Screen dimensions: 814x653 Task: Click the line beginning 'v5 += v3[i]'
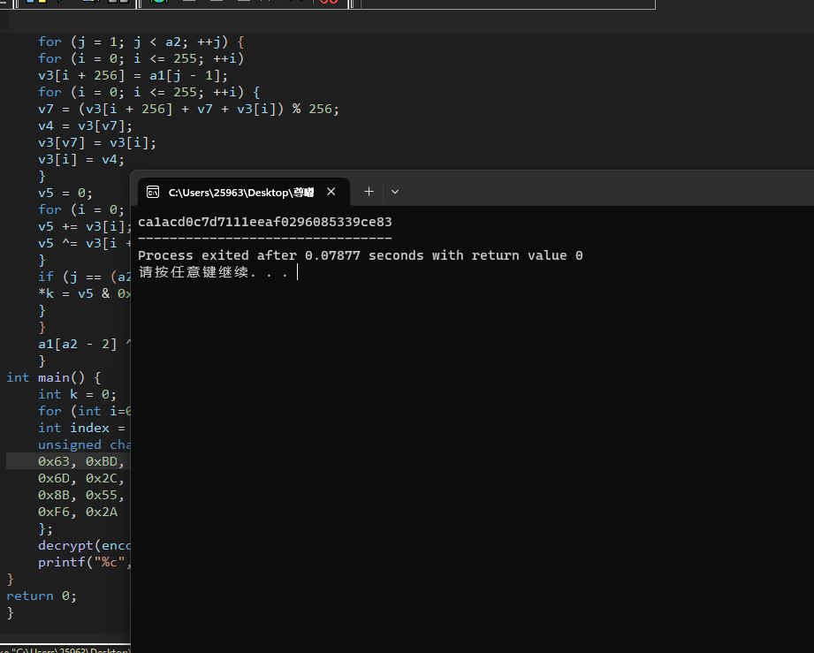(84, 227)
